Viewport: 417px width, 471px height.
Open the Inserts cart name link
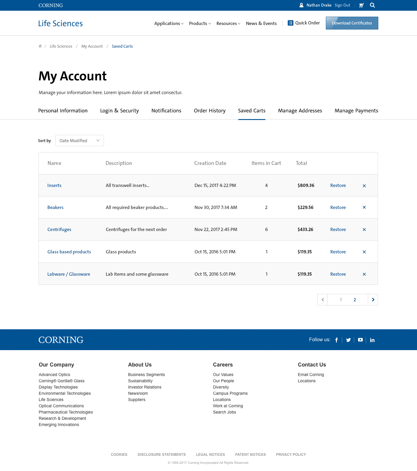coord(54,185)
